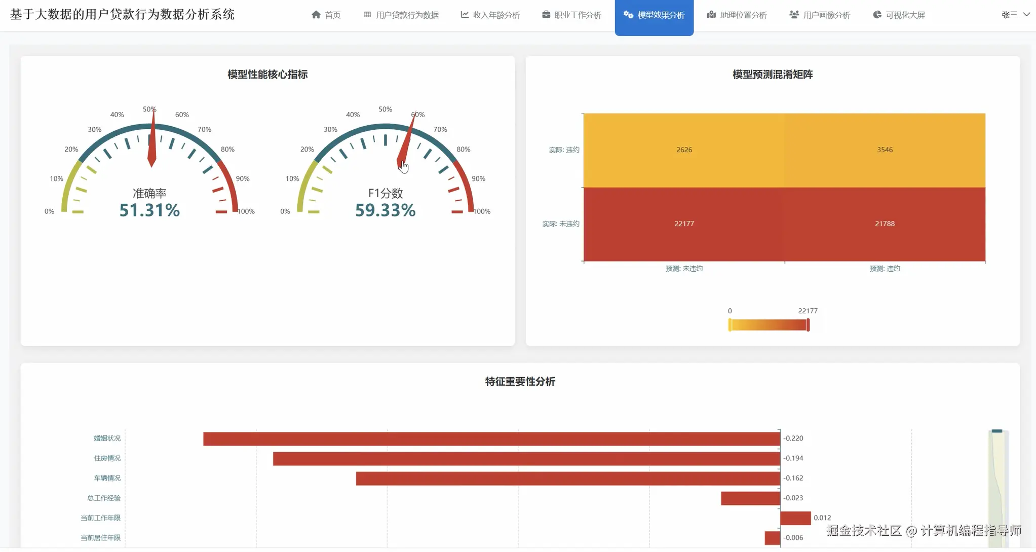Open the 用户画像分析 tab
Viewport: 1036px width, 552px height.
pyautogui.click(x=826, y=15)
